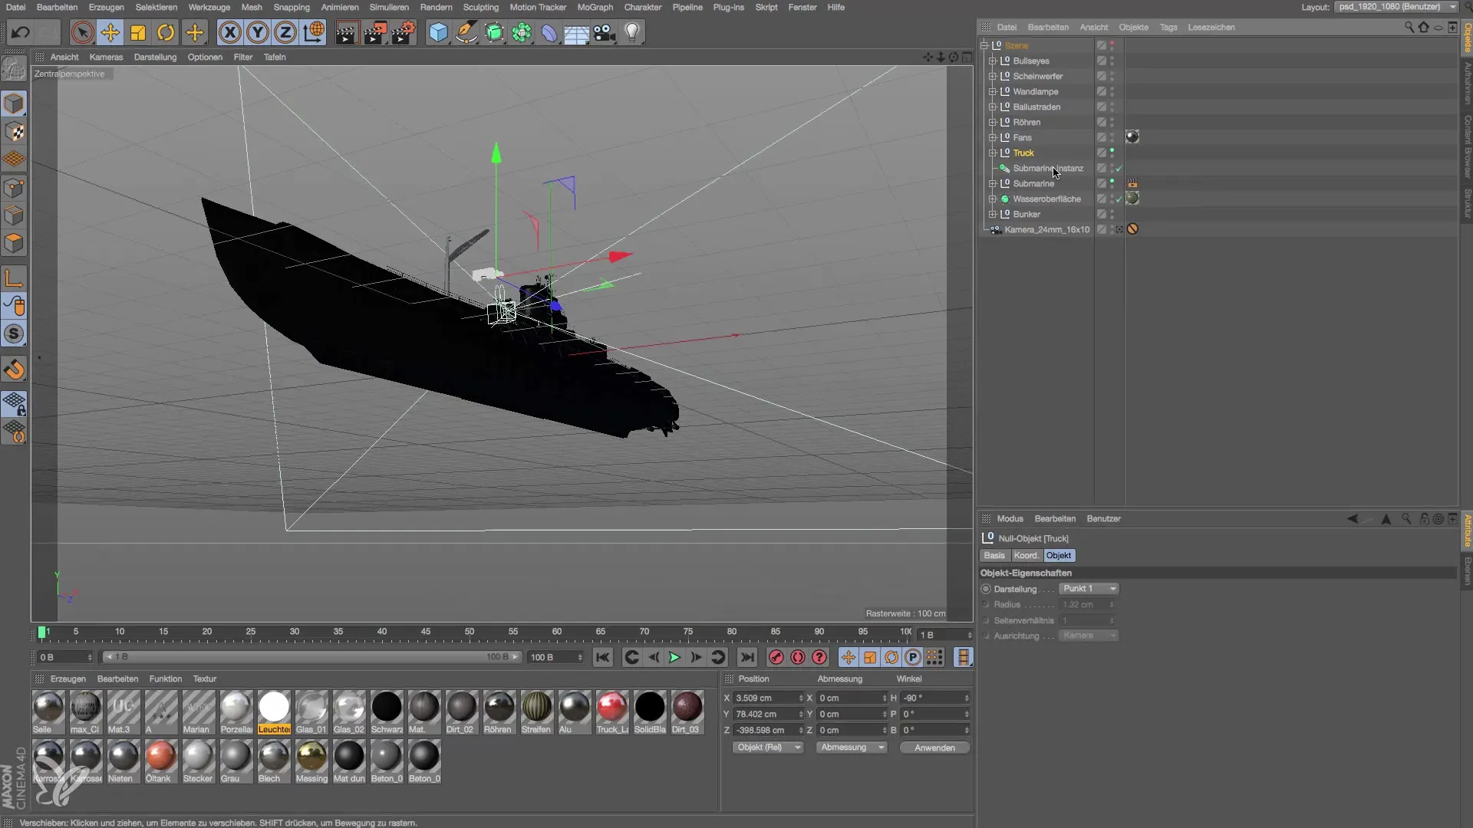Enable axis mode icon
The width and height of the screenshot is (1473, 828).
pyautogui.click(x=15, y=278)
